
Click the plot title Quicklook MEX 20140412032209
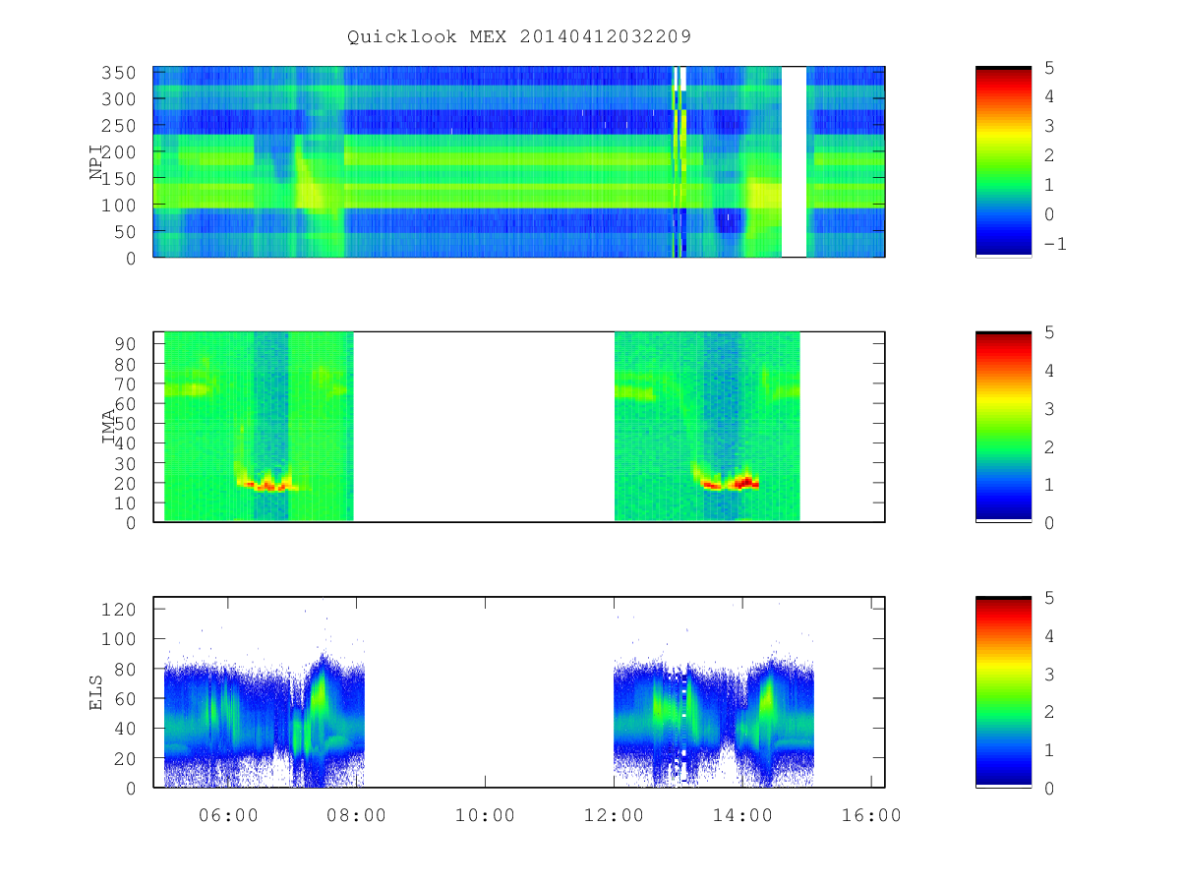pos(519,37)
